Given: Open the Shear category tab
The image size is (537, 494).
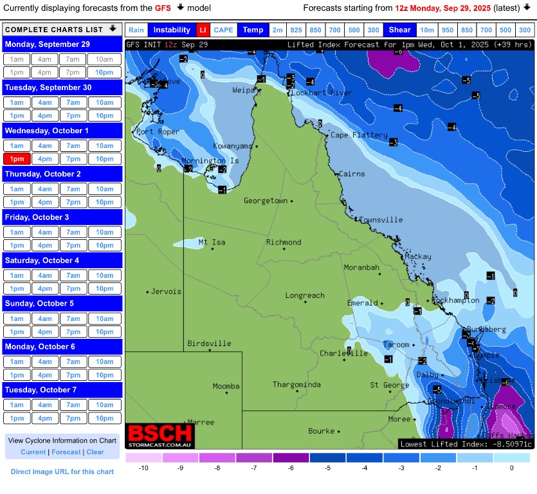Looking at the screenshot, I should click(x=399, y=30).
